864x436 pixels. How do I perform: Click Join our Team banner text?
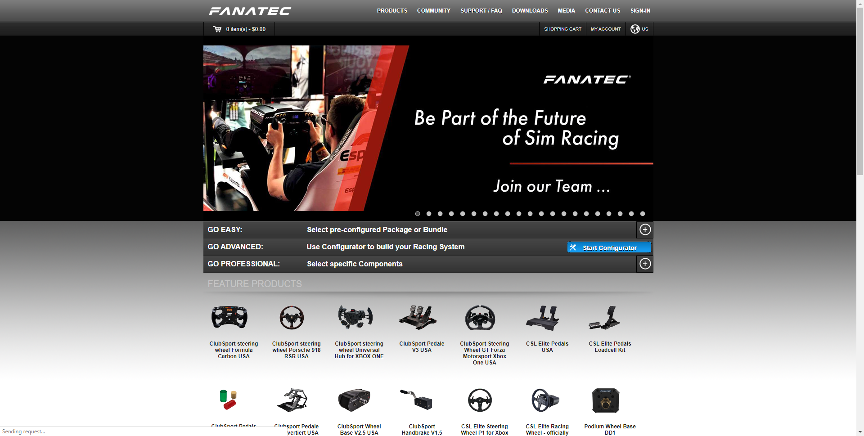[x=551, y=187]
